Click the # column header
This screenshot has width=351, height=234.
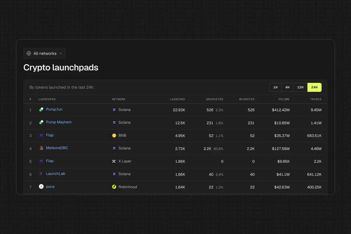click(30, 99)
